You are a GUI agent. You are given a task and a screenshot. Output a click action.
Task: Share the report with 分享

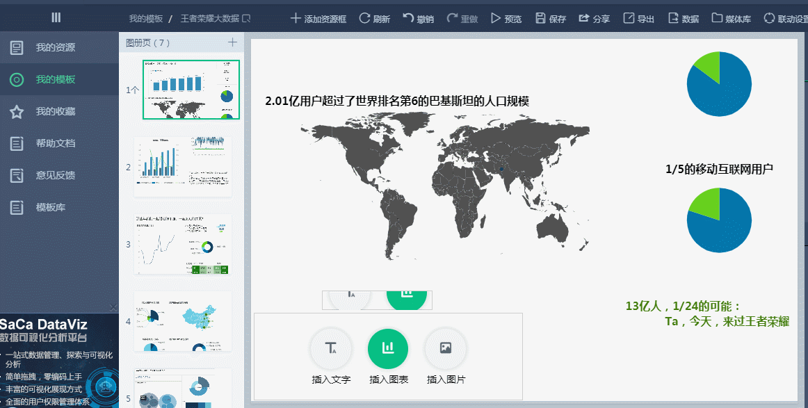point(594,19)
